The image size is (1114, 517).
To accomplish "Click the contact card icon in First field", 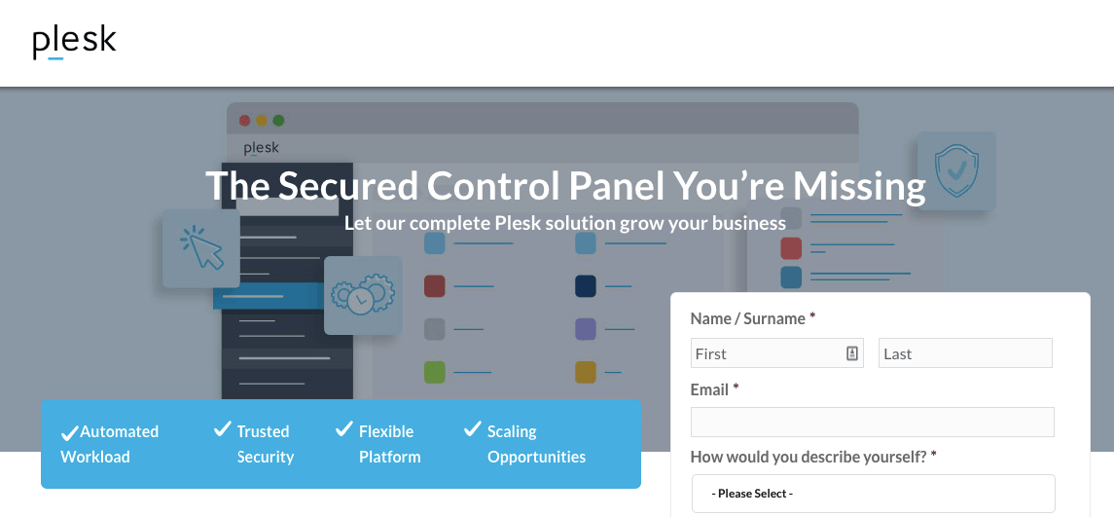I will (852, 353).
